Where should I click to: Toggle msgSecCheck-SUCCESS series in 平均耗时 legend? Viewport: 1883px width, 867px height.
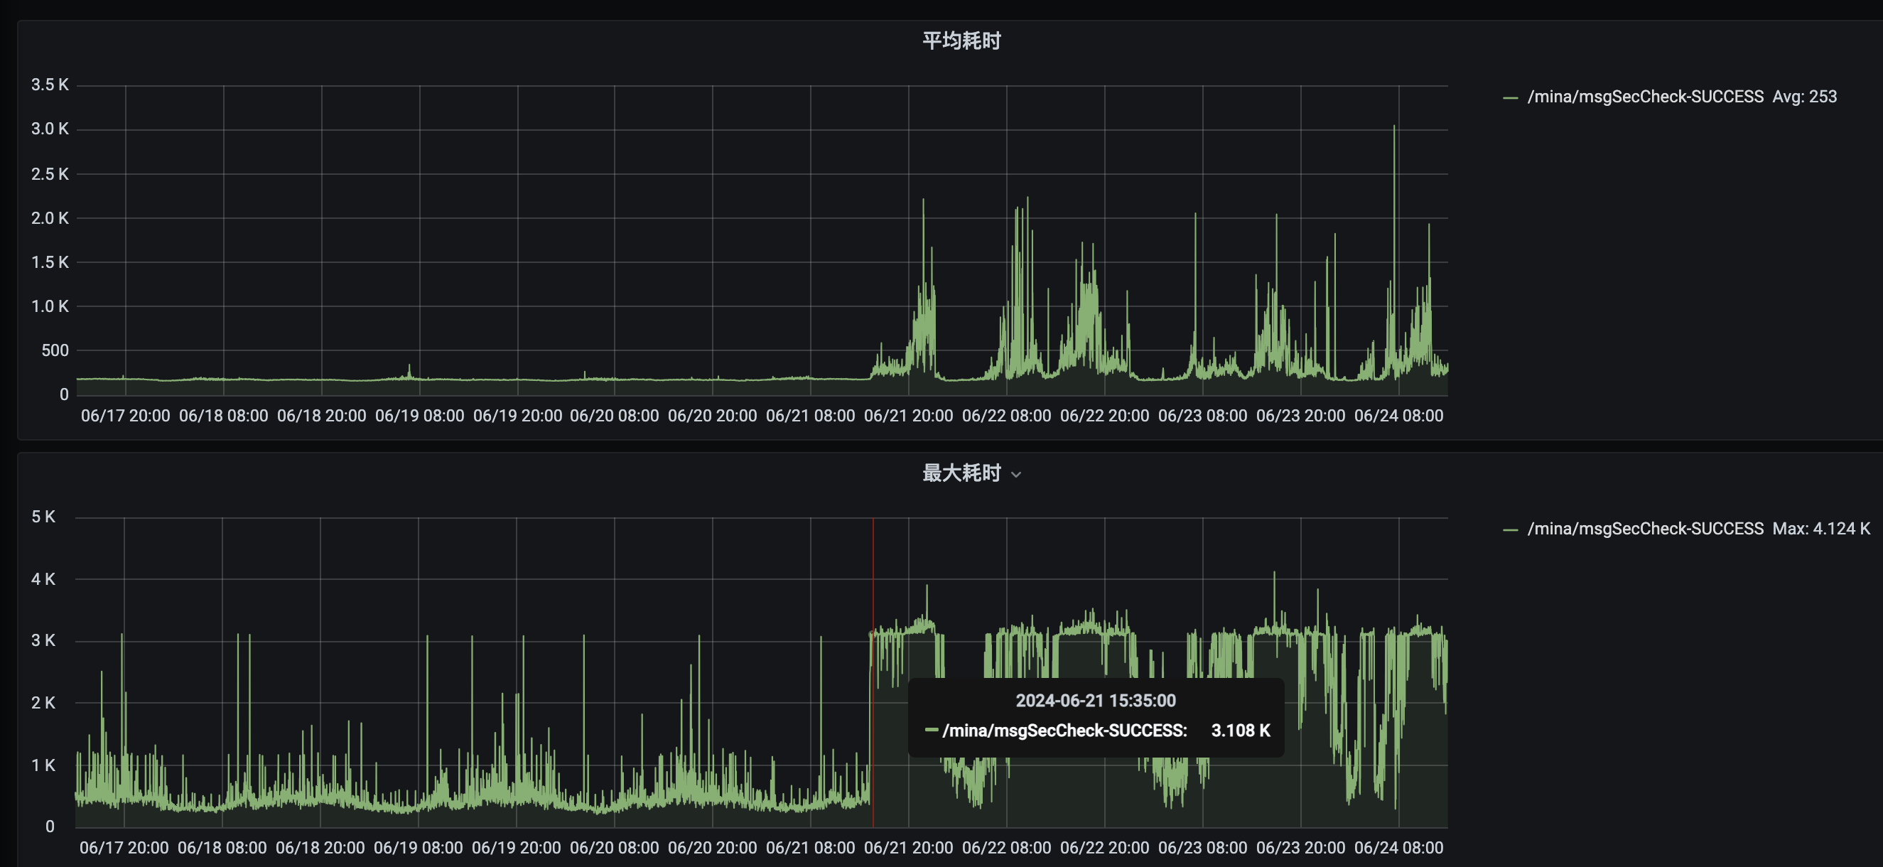click(x=1645, y=97)
